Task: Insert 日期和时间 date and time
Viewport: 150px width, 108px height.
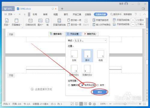Action: coord(31,22)
